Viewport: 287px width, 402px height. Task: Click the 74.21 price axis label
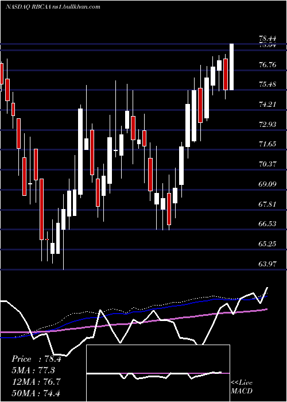click(x=267, y=105)
